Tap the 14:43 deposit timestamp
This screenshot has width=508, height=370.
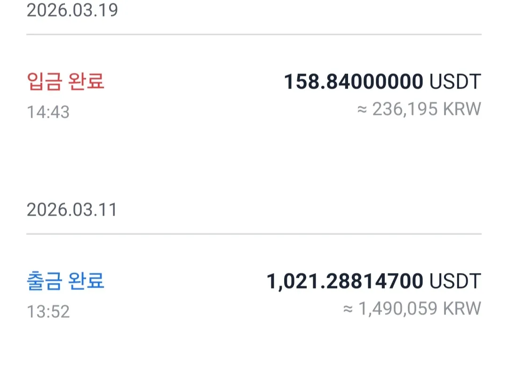(x=48, y=112)
